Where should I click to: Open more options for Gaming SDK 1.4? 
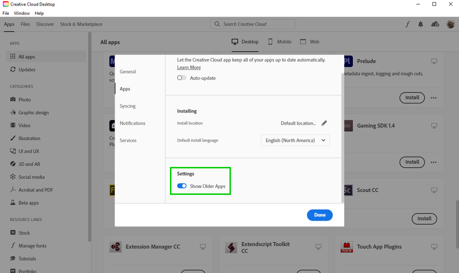point(434,162)
